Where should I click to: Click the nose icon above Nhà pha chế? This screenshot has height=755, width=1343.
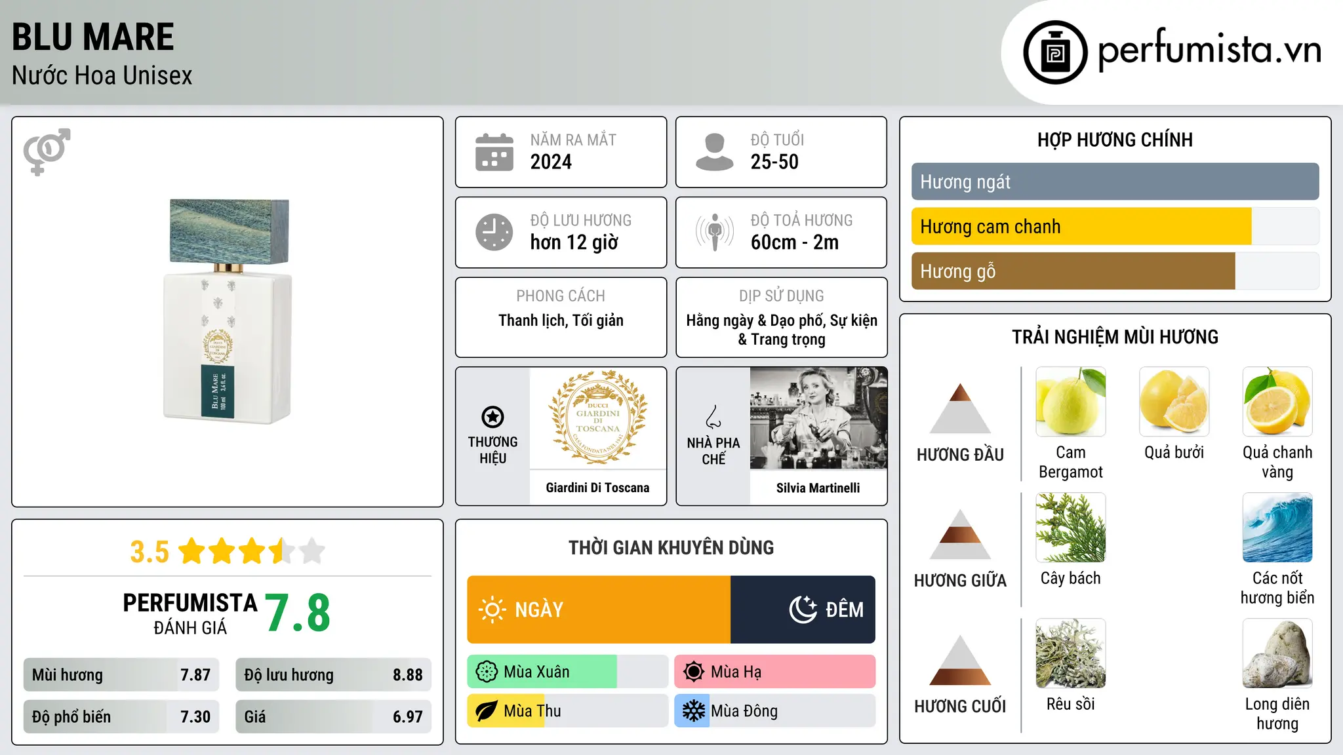click(713, 417)
